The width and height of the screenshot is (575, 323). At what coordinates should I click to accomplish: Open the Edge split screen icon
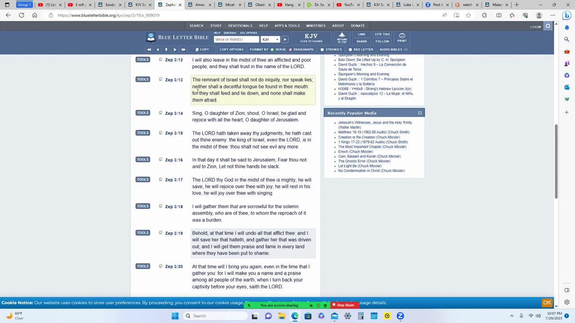click(499, 15)
